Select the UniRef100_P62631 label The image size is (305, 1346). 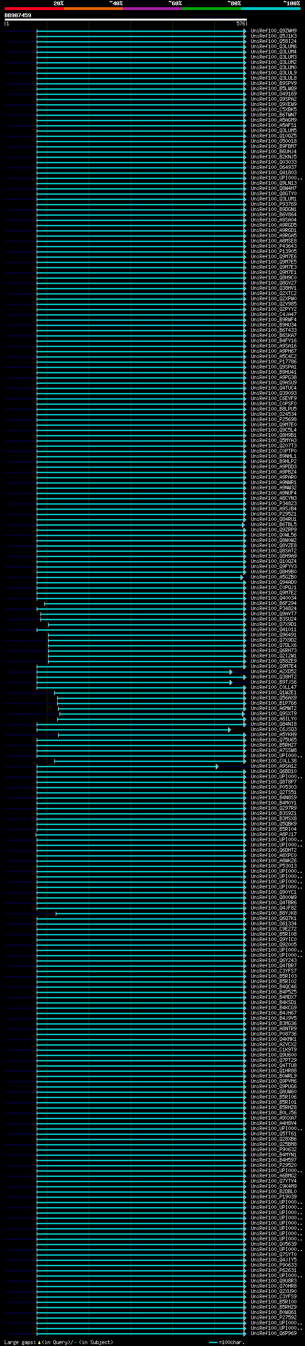[274, 1271]
